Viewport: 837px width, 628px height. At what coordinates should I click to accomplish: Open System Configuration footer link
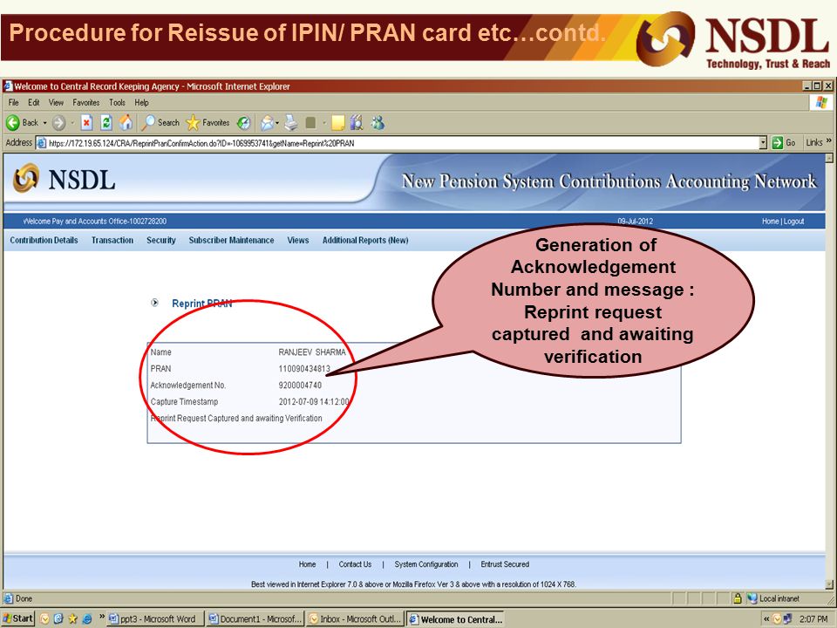pos(426,564)
